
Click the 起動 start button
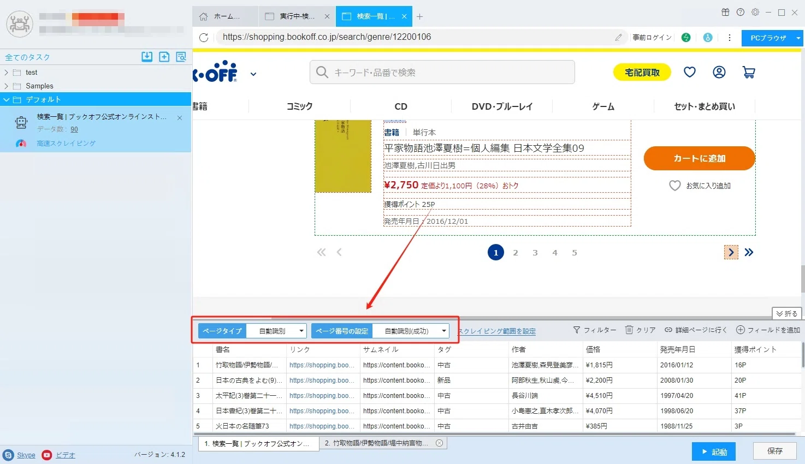(x=714, y=451)
